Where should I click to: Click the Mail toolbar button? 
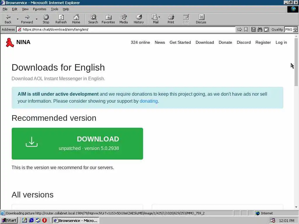click(x=156, y=19)
